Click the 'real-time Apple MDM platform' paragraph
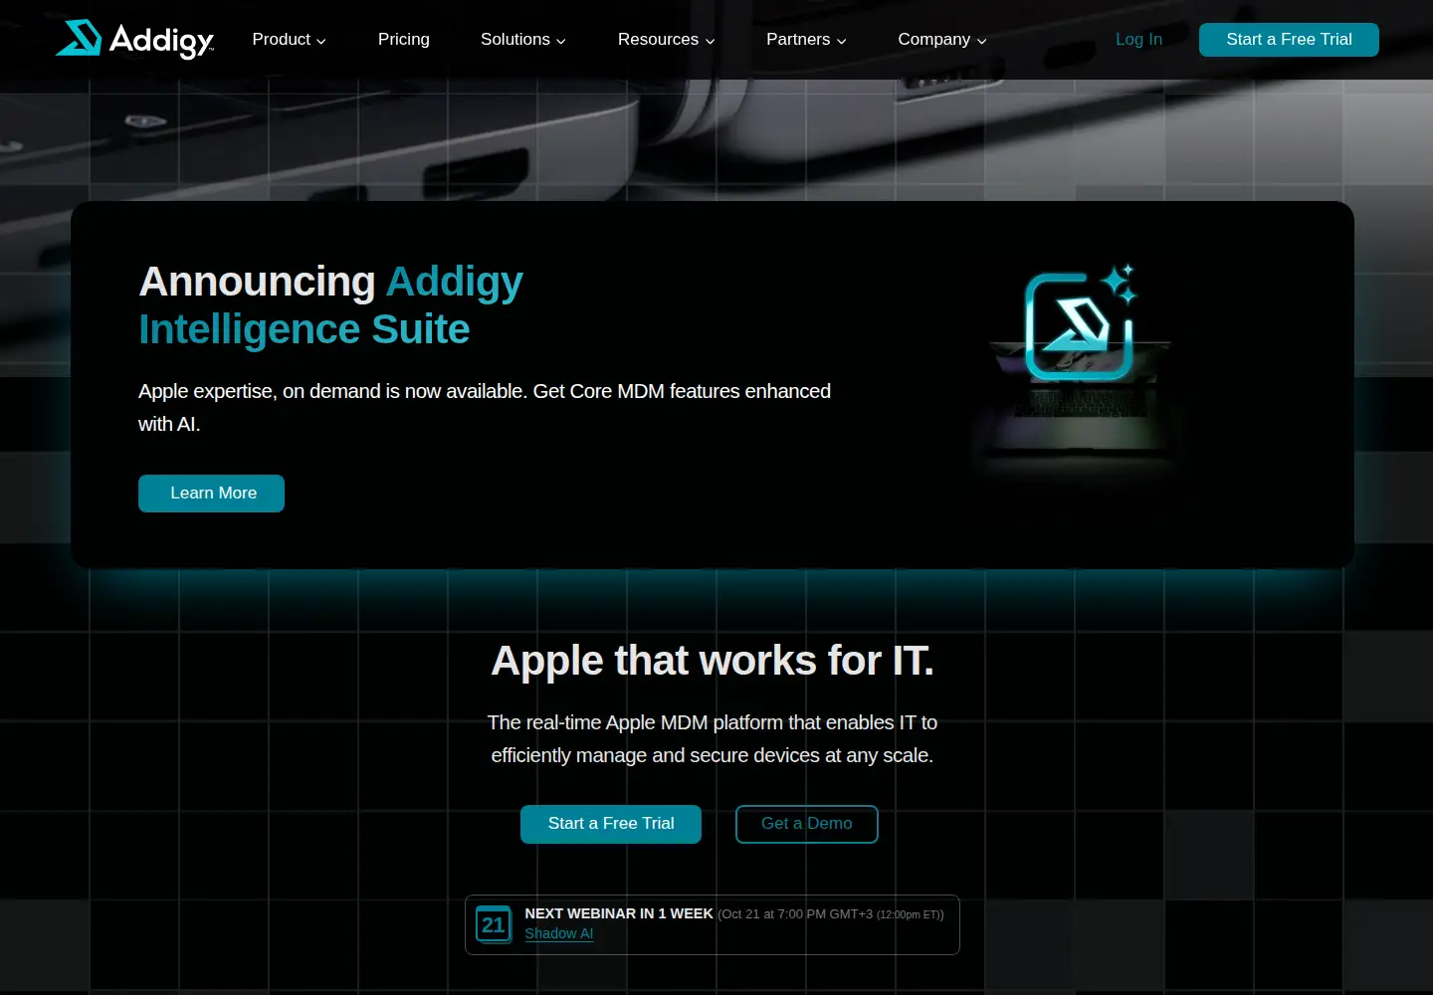 click(x=713, y=739)
